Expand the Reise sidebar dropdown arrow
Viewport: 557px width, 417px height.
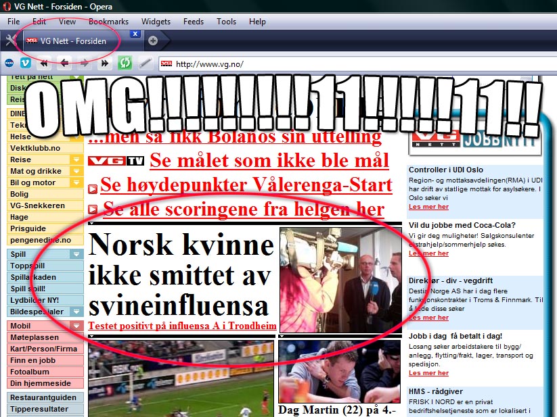coord(76,160)
